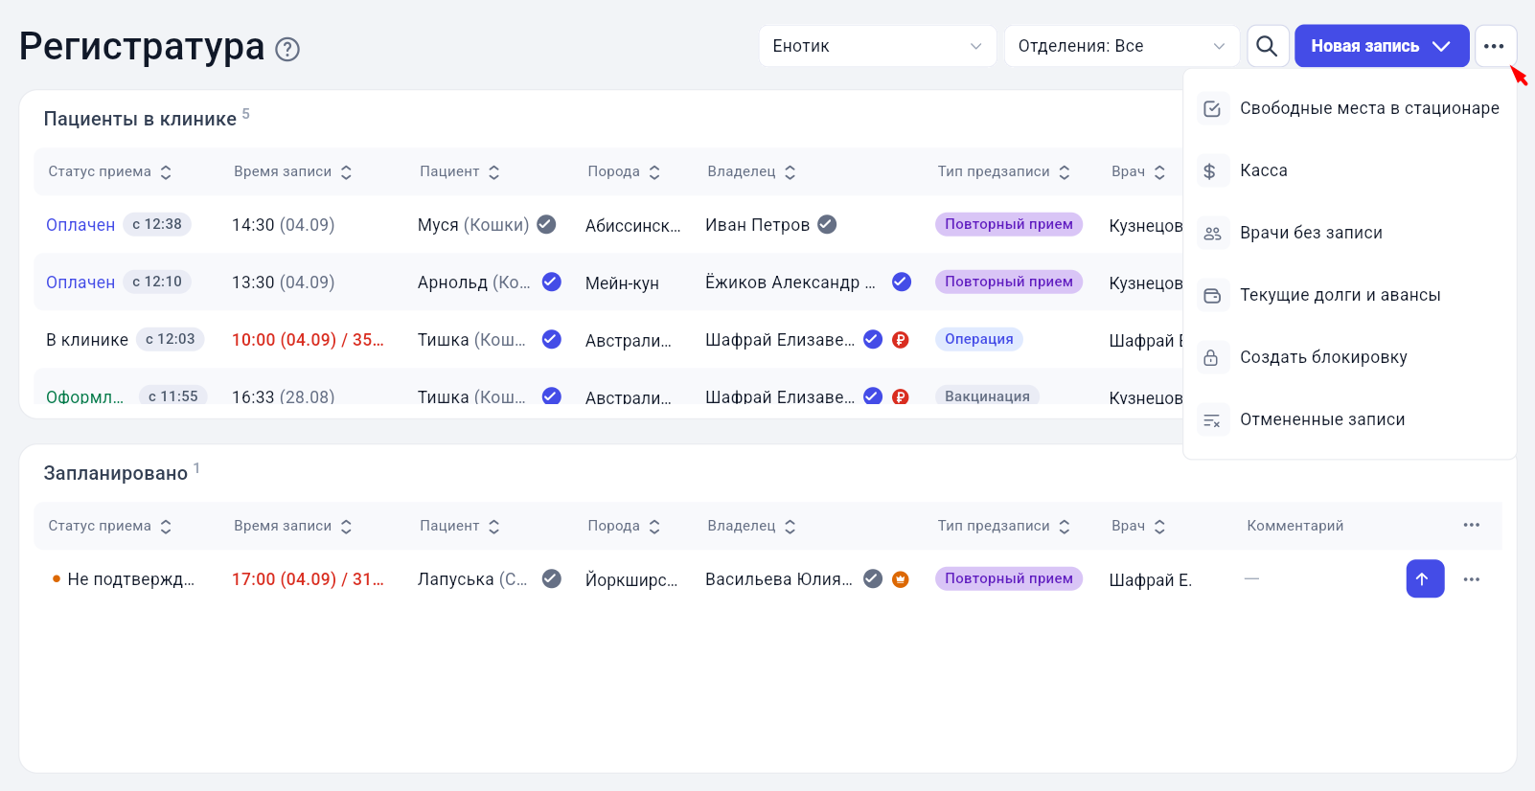Click the dollar icon next to Касса
Screen dimensions: 1535x791
point(1212,170)
